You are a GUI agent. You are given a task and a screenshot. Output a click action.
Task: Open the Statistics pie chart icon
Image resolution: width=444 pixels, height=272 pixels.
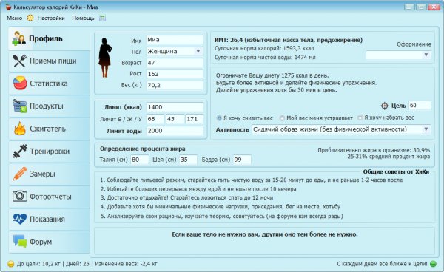(x=20, y=84)
